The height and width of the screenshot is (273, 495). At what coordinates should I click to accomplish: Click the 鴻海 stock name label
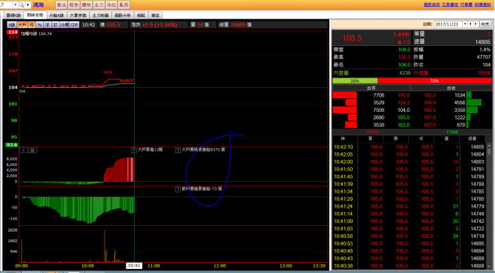pos(38,5)
